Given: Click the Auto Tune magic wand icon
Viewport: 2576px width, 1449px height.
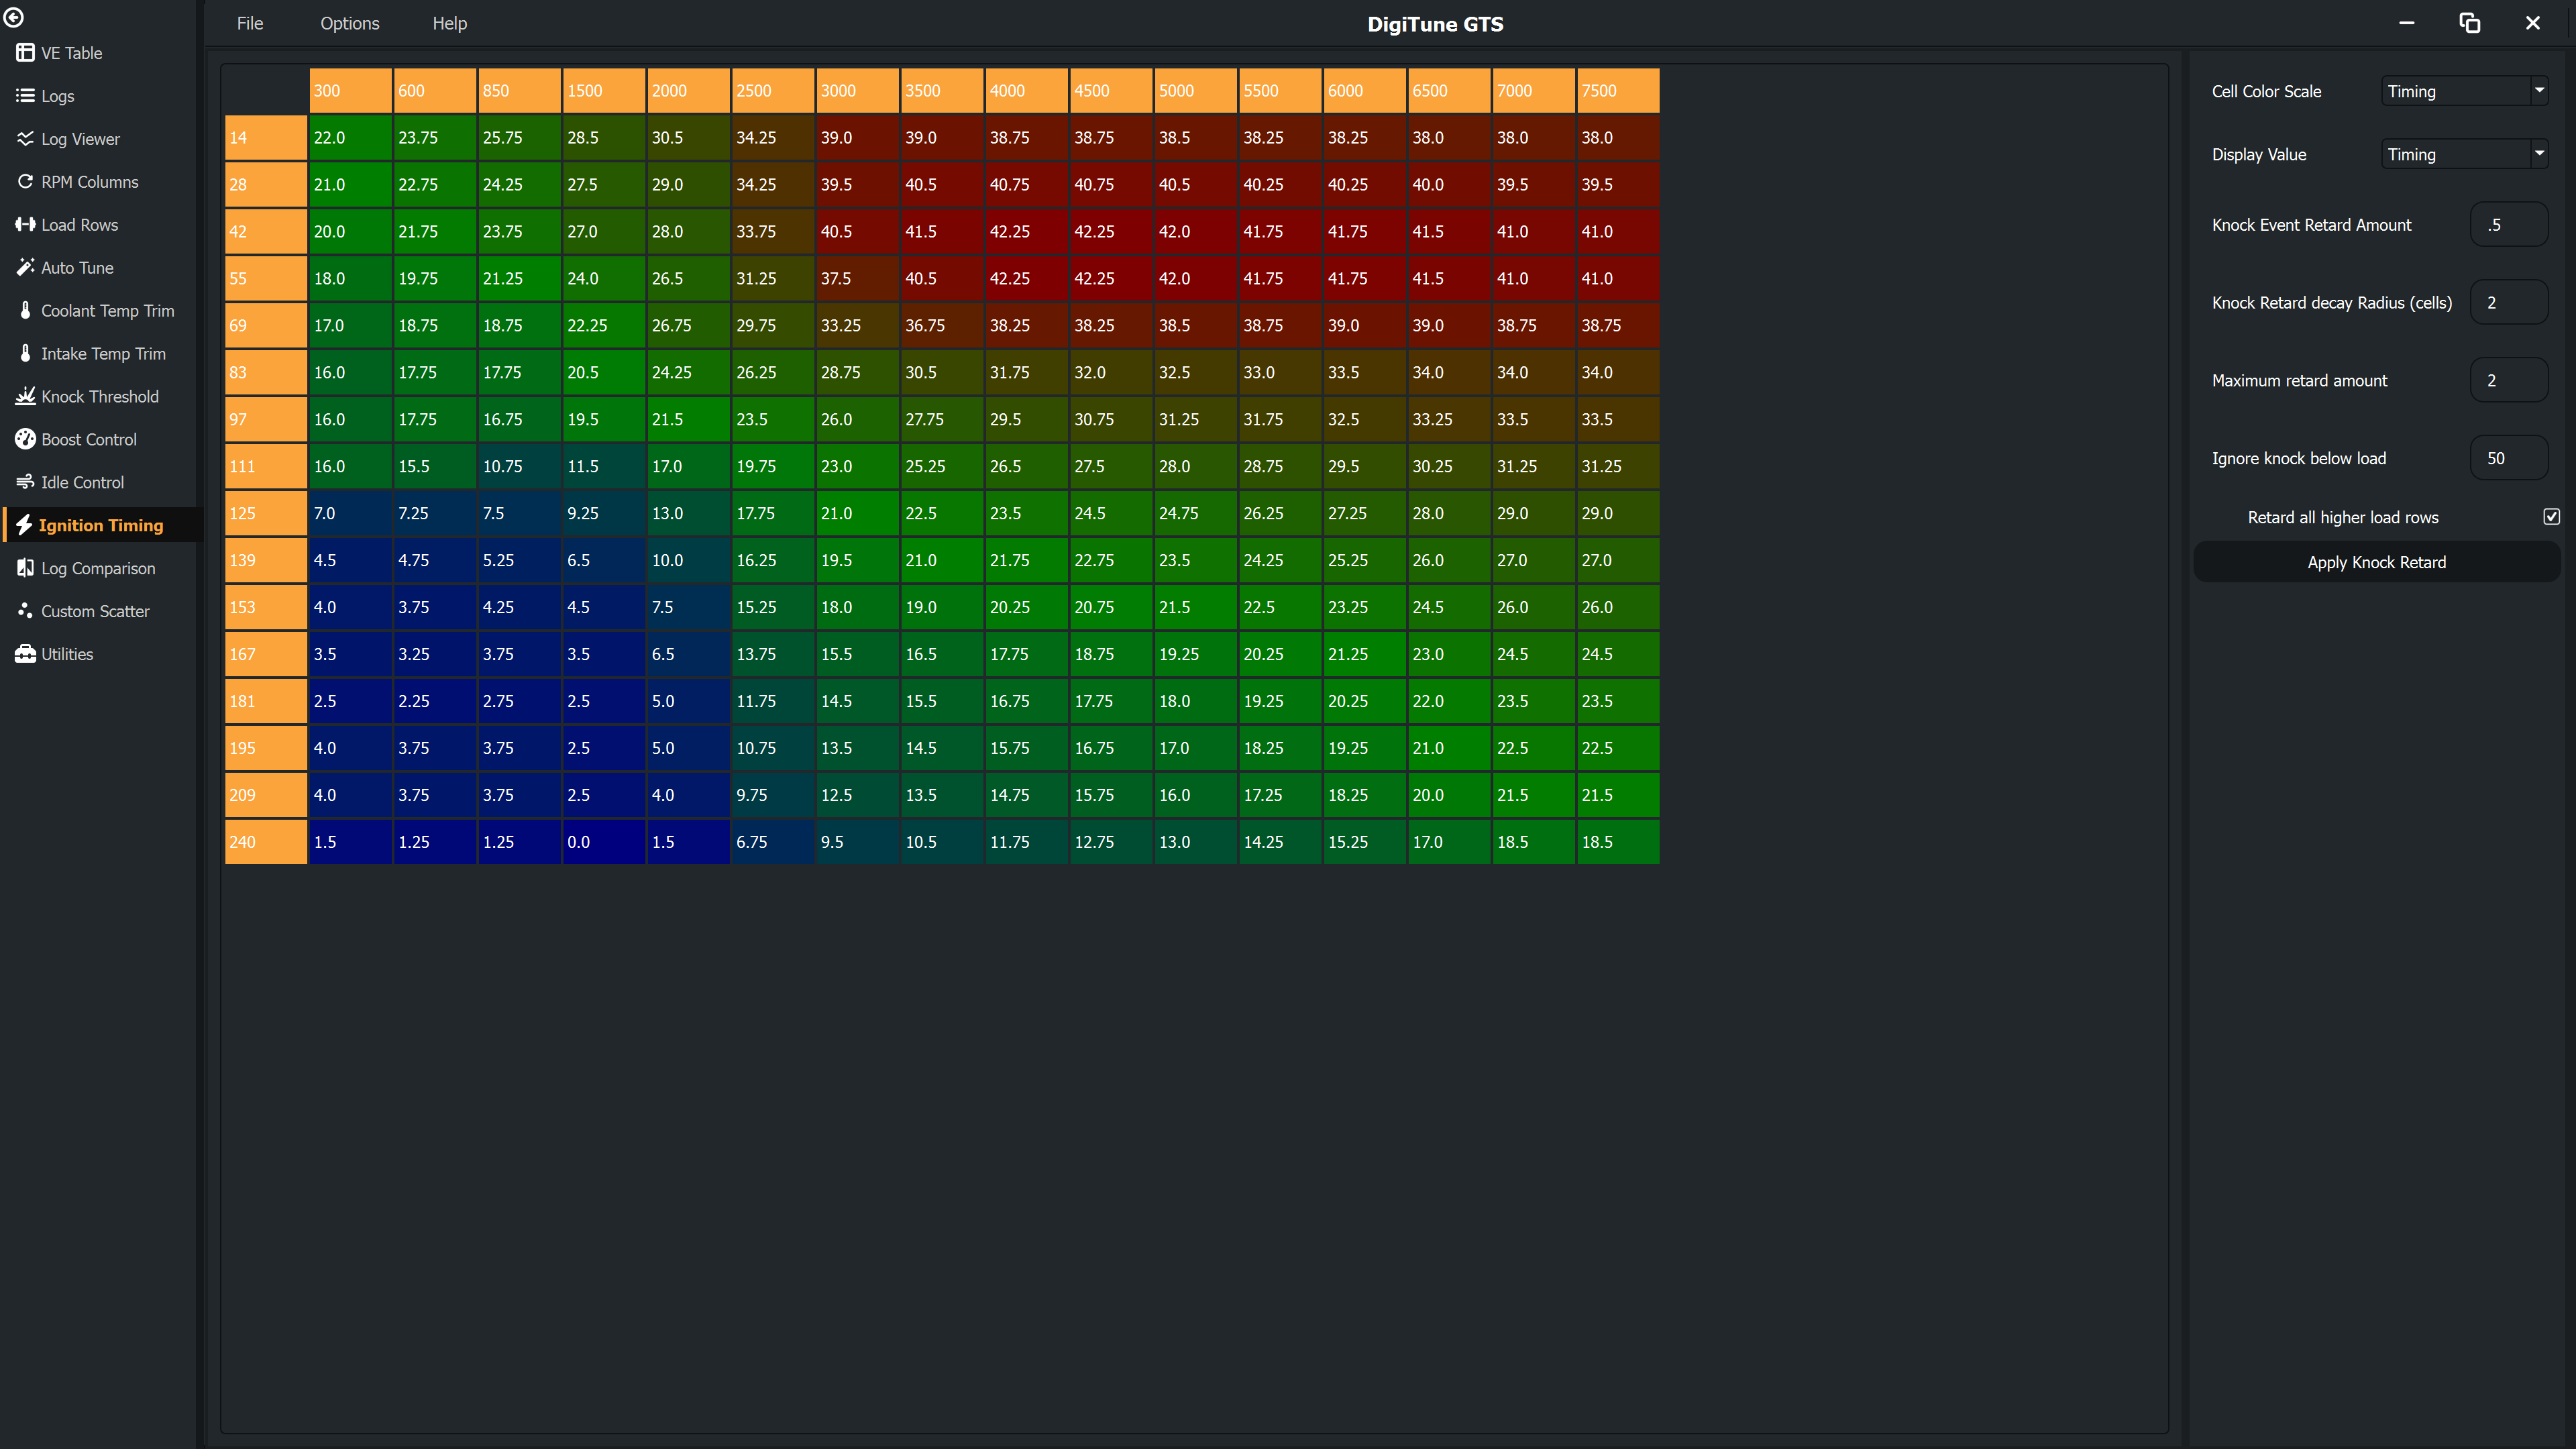Looking at the screenshot, I should (25, 268).
